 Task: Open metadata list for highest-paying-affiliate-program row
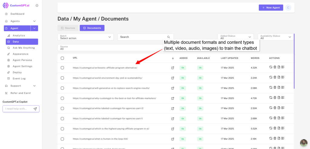(283, 128)
